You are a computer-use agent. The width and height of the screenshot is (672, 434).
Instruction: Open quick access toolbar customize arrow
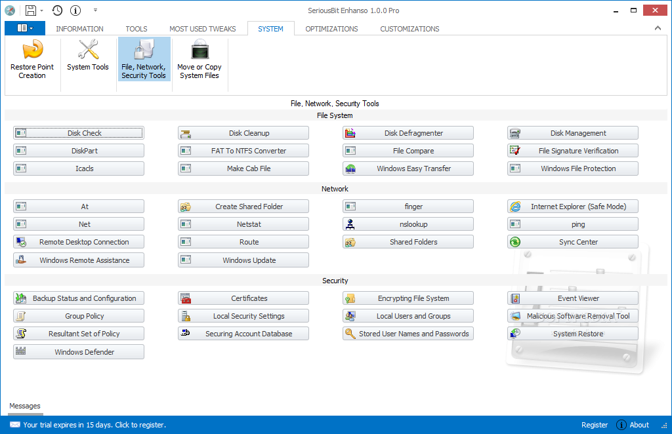[95, 10]
